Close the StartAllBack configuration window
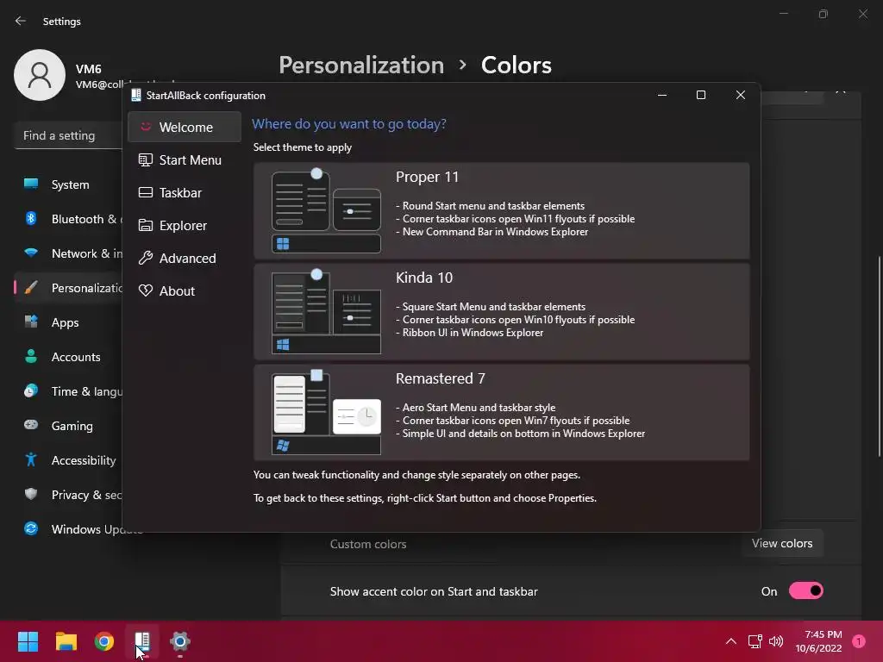This screenshot has width=883, height=662. pos(741,95)
